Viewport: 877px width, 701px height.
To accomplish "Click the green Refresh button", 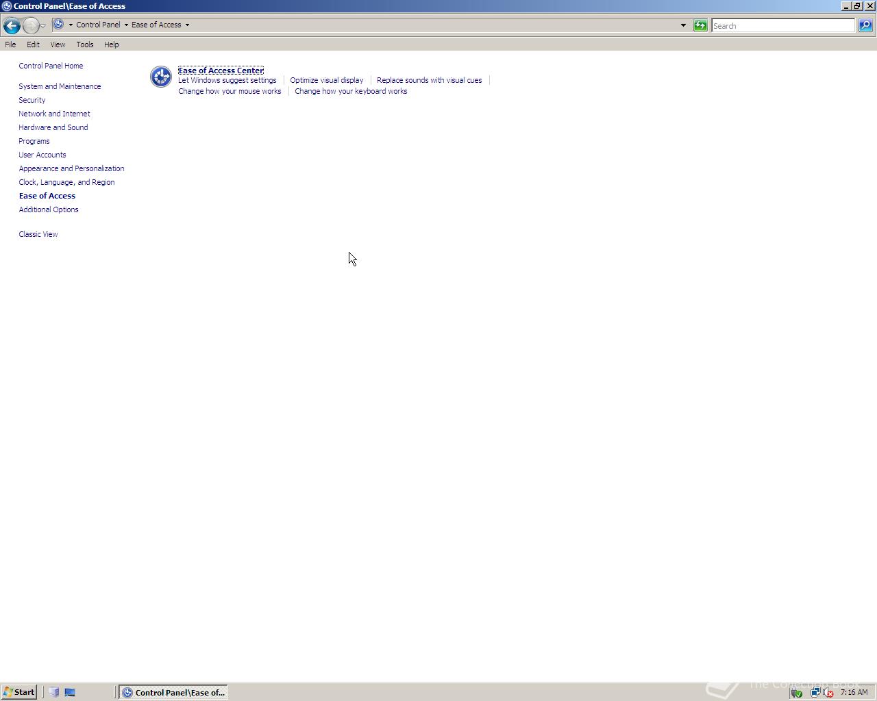I will click(x=700, y=25).
